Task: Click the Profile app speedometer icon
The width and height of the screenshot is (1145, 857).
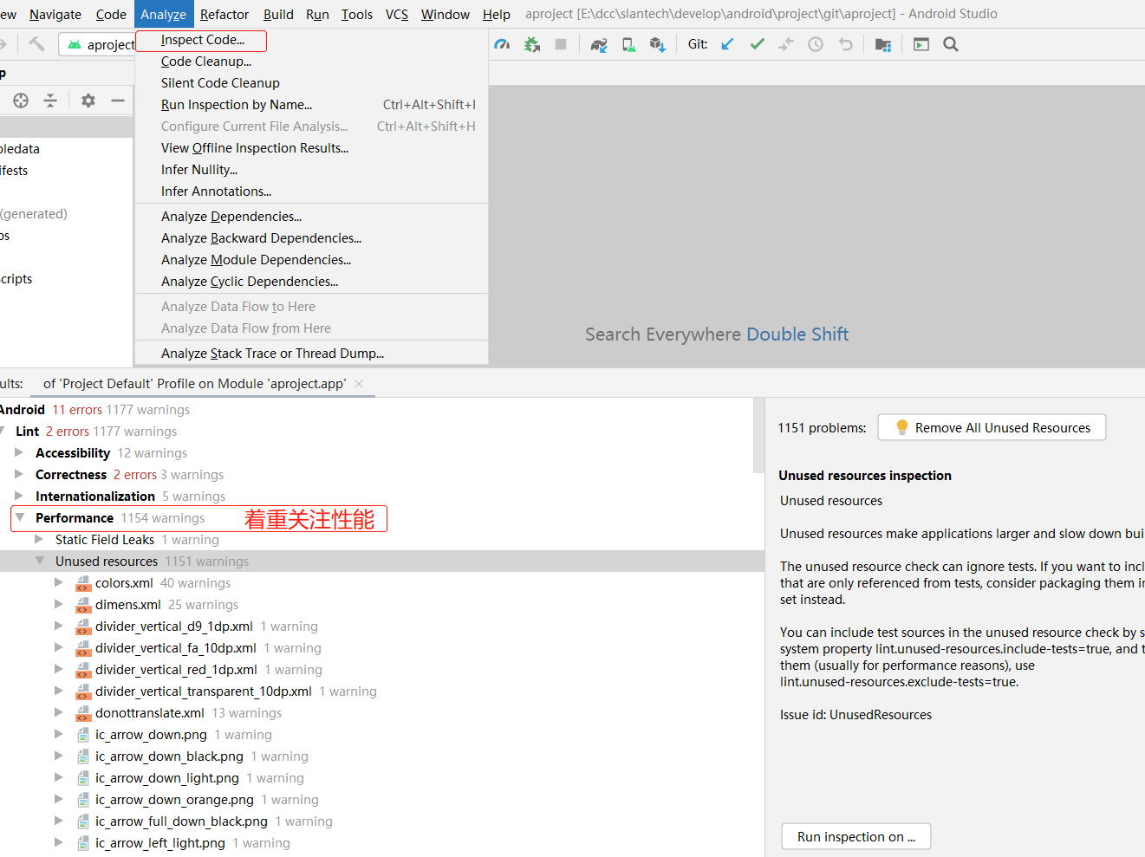Action: [502, 44]
